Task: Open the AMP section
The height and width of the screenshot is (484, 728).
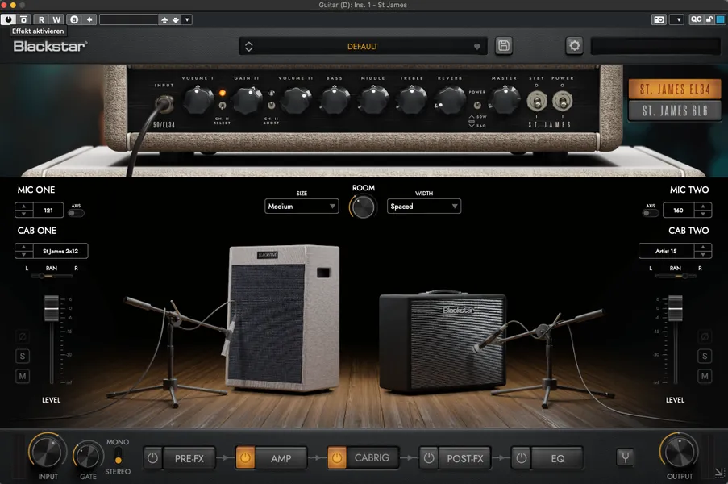Action: pyautogui.click(x=281, y=458)
